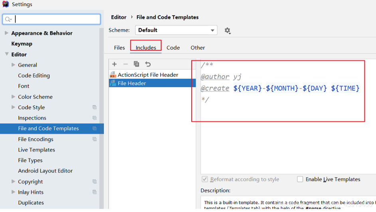Open Duplicates settings
The image size is (376, 212).
31,203
